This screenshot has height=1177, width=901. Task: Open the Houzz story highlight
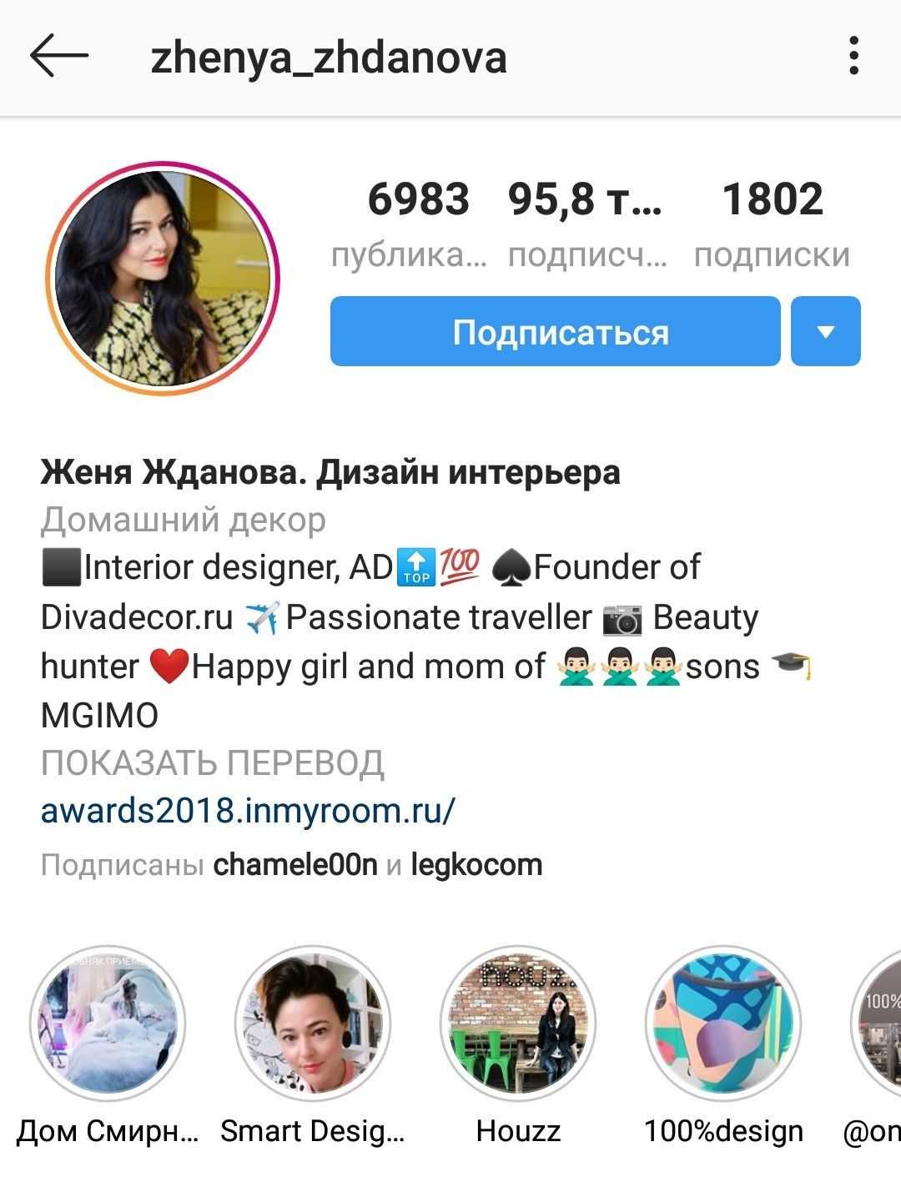point(518,1024)
